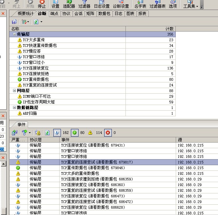Collapse the 网络层 tree group
218x215 pixels.
(x=14, y=90)
